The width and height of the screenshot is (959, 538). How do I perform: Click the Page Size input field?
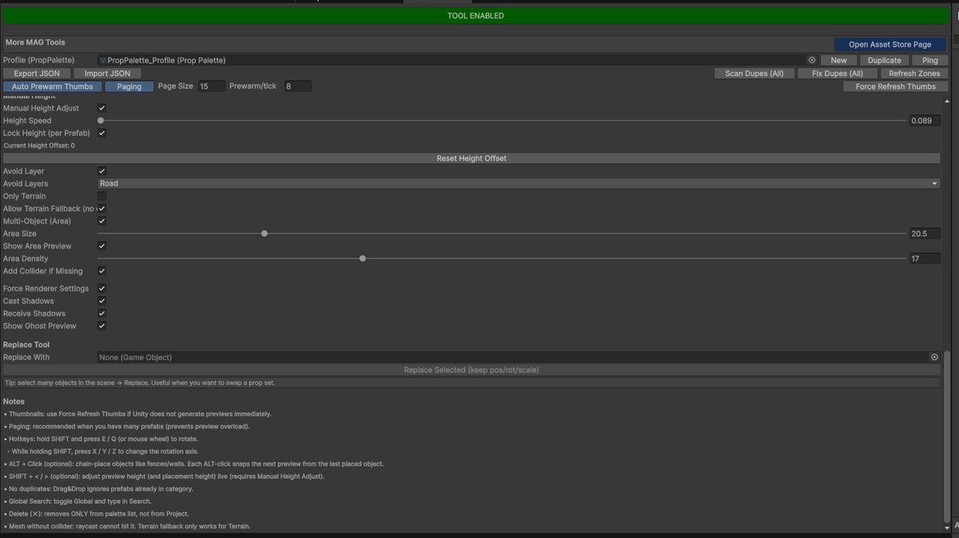tap(212, 86)
